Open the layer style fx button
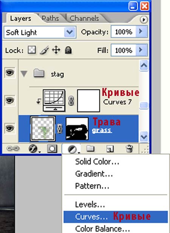Viewport: 170px width, 233px height. [x=34, y=148]
